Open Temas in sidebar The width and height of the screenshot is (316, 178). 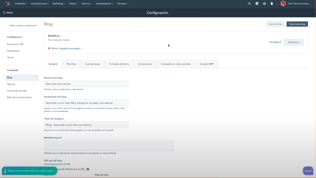tap(10, 57)
